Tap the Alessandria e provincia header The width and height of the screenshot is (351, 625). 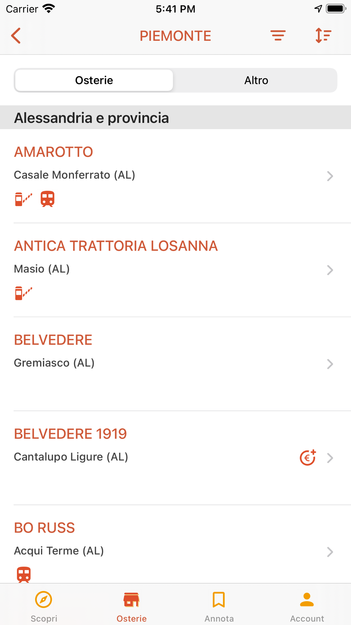click(91, 118)
